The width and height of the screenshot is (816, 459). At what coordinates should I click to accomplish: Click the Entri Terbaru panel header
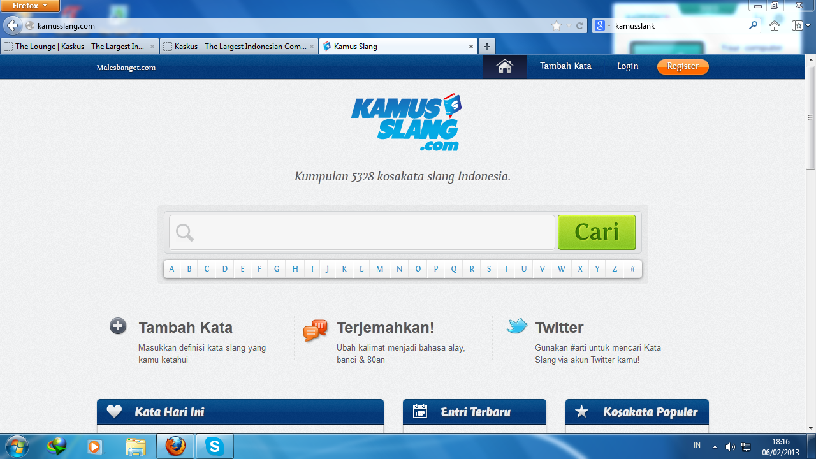[474, 412]
